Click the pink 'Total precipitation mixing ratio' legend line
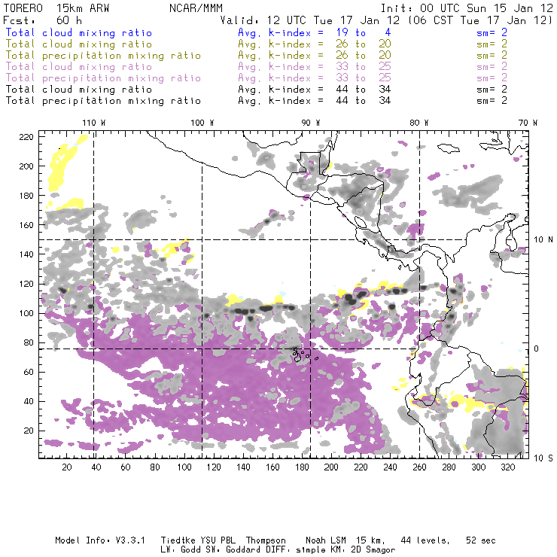557x557 pixels. [103, 78]
